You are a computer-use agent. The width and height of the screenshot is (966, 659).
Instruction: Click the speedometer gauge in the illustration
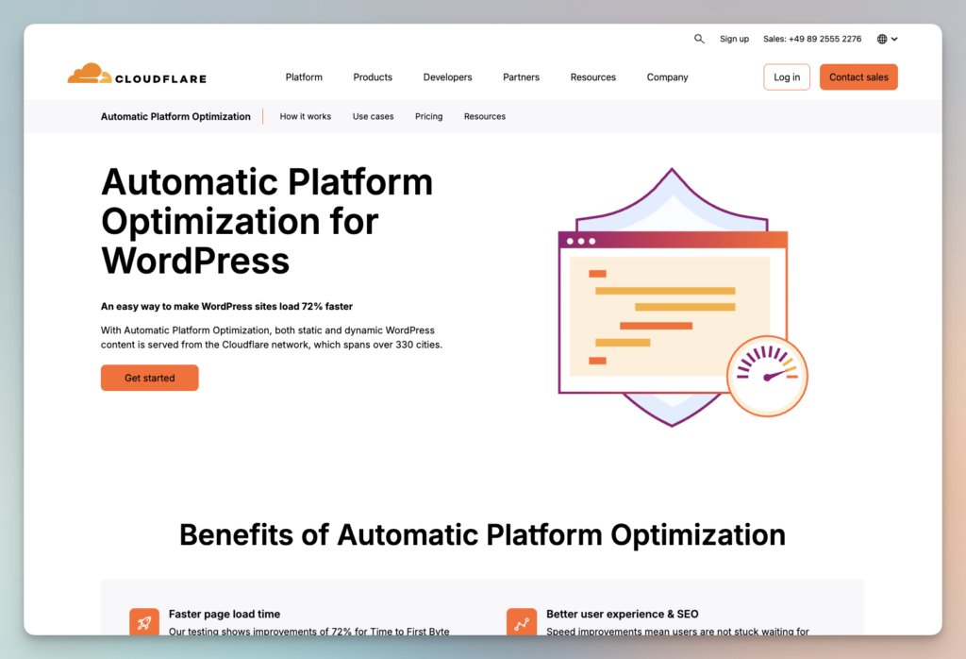click(767, 376)
